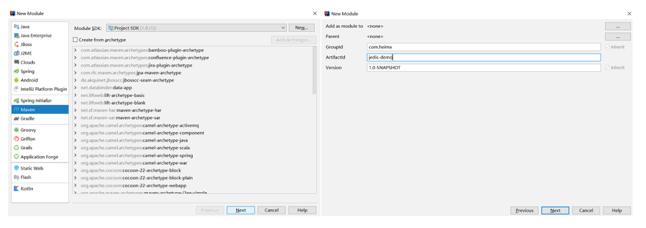Screen dimensions: 646x228
Task: Select maven-archetype-har row
Action: [193, 110]
